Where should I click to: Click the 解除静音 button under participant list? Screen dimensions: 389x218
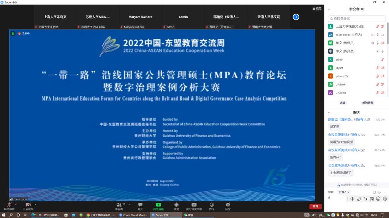[367, 103]
